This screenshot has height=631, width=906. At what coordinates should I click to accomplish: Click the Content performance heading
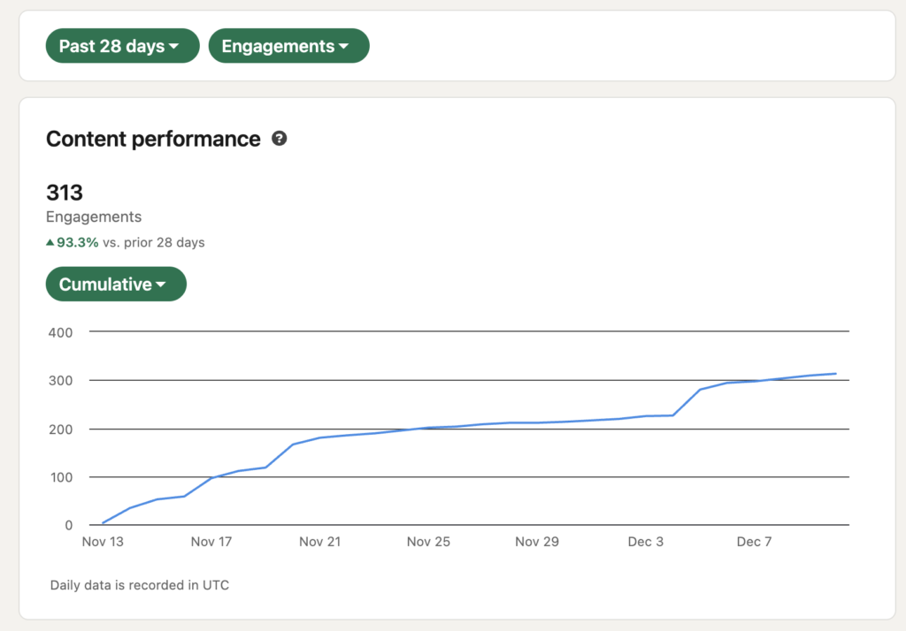153,139
